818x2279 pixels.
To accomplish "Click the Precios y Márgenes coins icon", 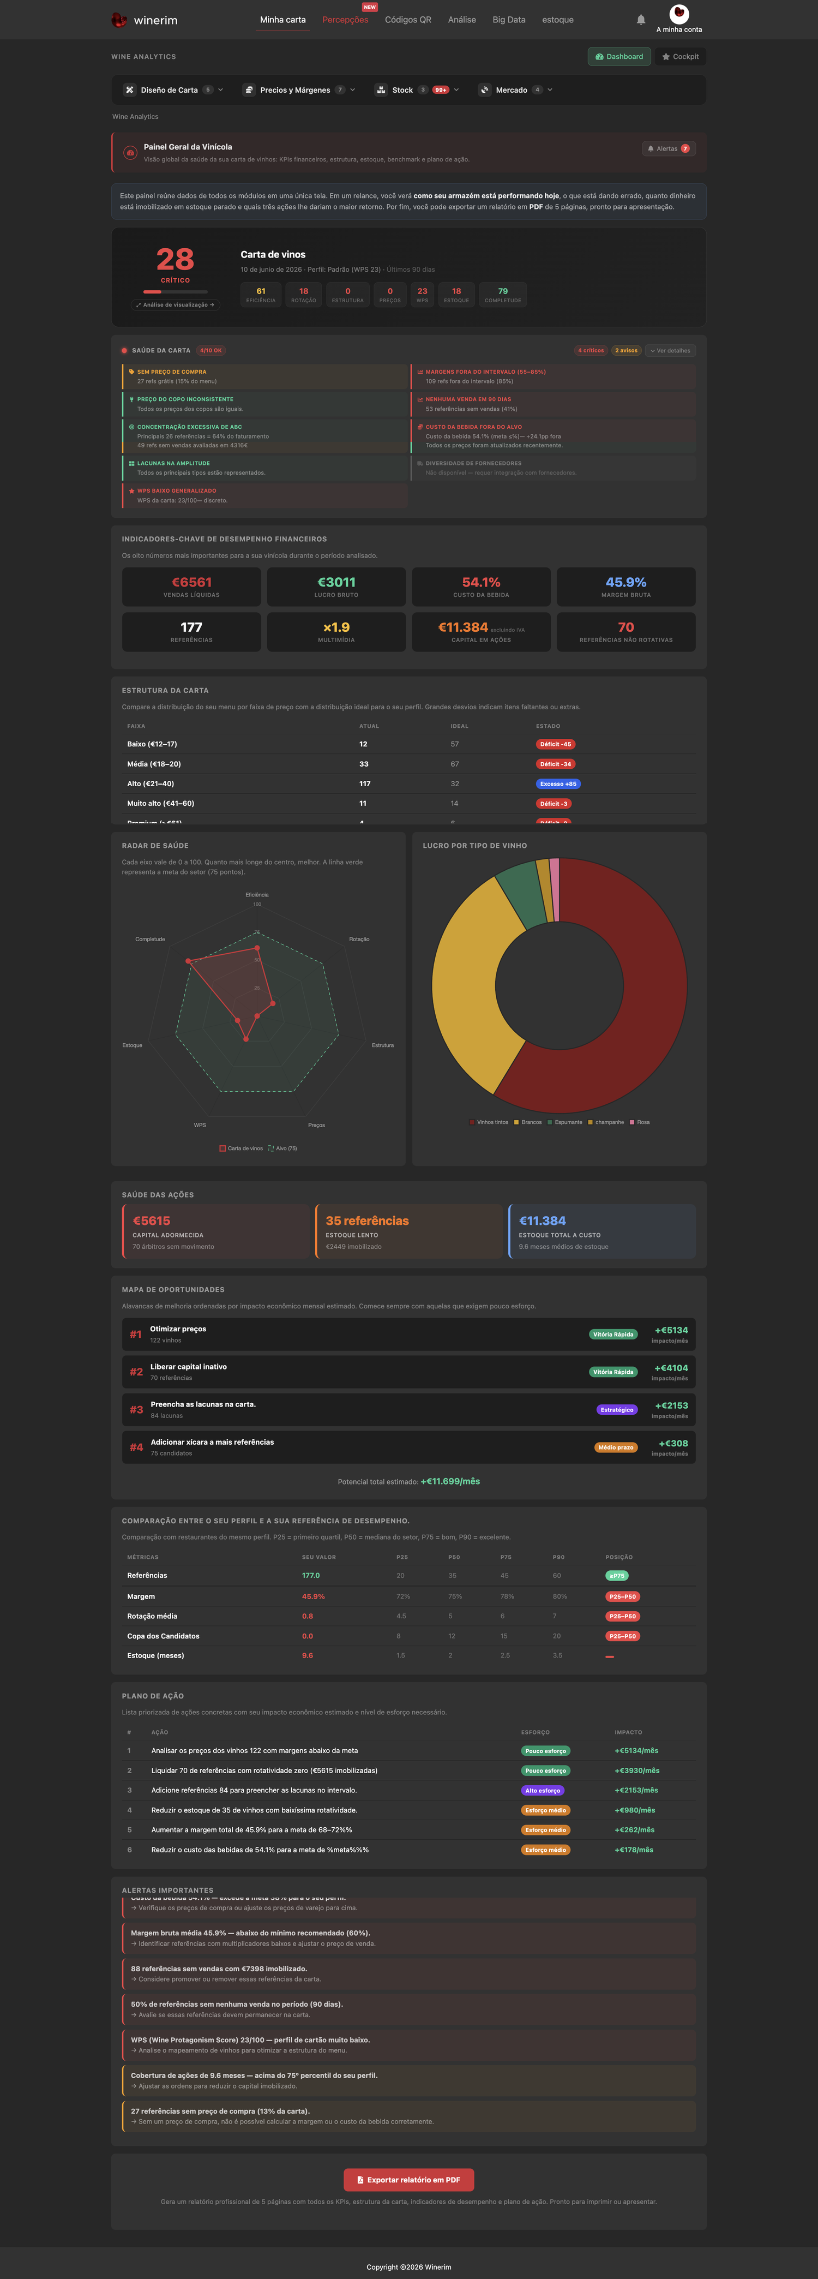I will pyautogui.click(x=249, y=90).
